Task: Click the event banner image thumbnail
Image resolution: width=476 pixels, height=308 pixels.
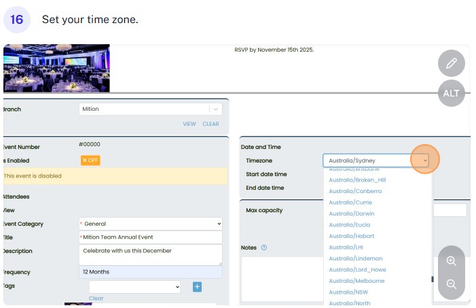Action: click(x=56, y=68)
